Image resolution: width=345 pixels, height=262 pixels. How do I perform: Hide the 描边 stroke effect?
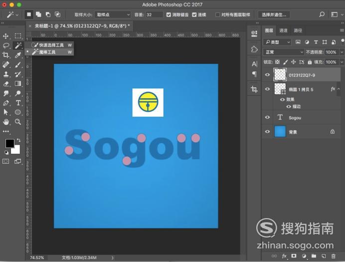coord(289,107)
